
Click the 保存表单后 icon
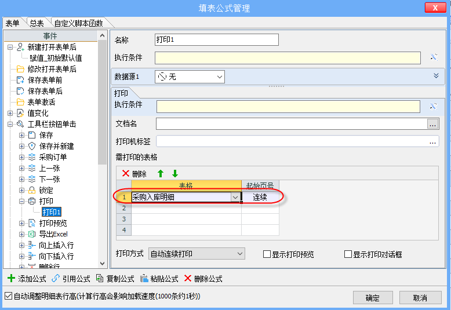(20, 91)
